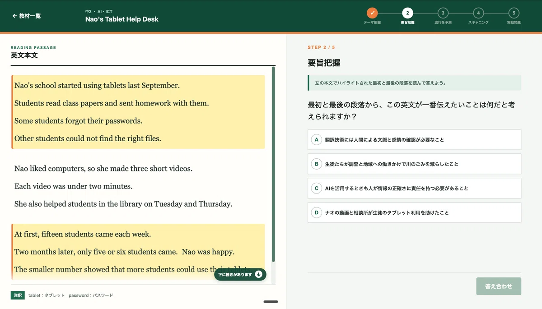The image size is (542, 309).
Task: Click sentence "Other students could not find the right files."
Action: (x=88, y=138)
